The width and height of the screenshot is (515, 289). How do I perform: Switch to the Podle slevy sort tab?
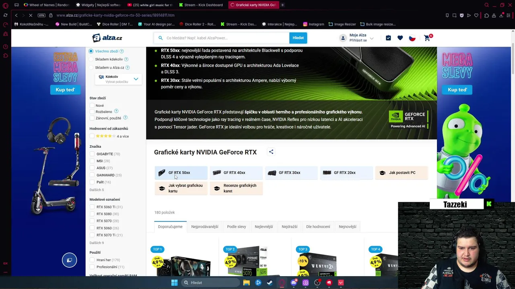click(x=237, y=227)
